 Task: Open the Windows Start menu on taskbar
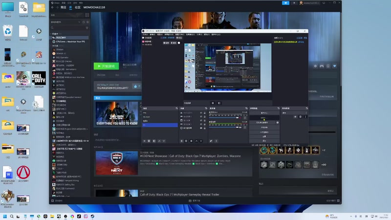click(x=5, y=216)
